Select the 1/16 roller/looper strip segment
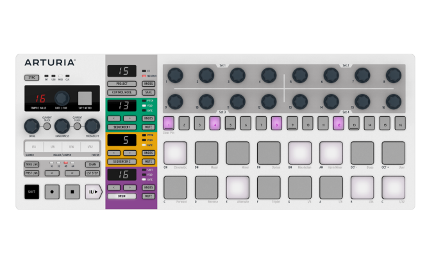The image size is (427, 253). pyautogui.click(x=71, y=147)
